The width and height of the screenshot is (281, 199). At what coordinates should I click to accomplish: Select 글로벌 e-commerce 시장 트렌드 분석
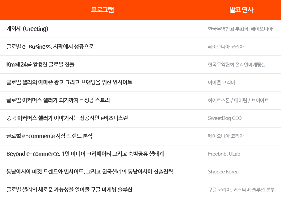(x=49, y=136)
